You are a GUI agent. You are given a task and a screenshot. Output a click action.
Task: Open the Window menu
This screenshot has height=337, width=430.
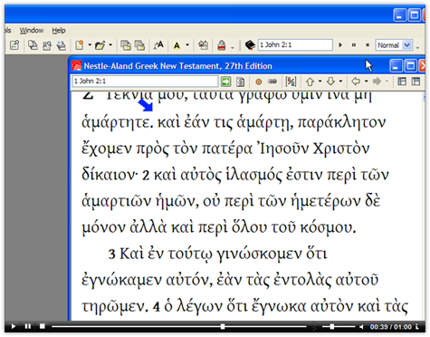coord(32,30)
